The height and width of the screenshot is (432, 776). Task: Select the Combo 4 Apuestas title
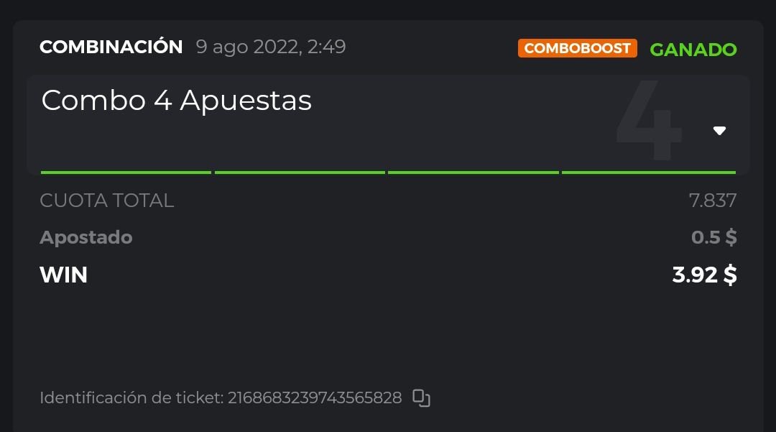(177, 101)
